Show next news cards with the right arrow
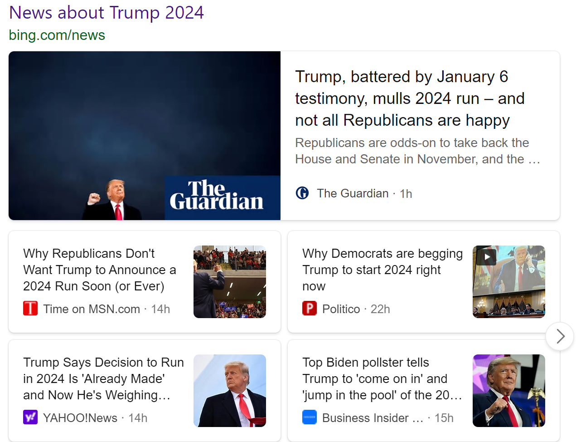Image resolution: width=576 pixels, height=442 pixels. pos(560,336)
